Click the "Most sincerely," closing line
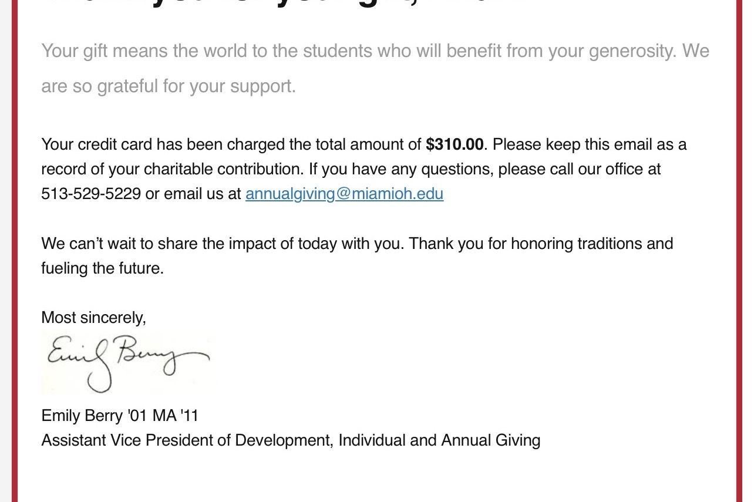 click(x=93, y=318)
